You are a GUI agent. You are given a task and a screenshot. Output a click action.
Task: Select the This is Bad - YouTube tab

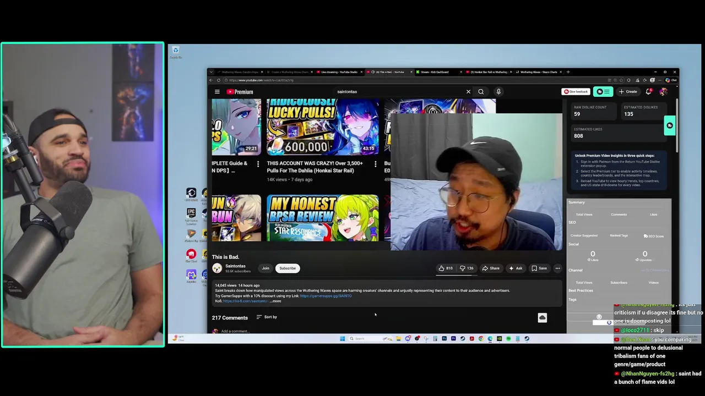click(x=388, y=72)
